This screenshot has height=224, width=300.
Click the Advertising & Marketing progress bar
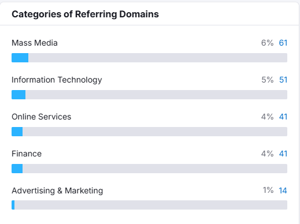coord(149,205)
